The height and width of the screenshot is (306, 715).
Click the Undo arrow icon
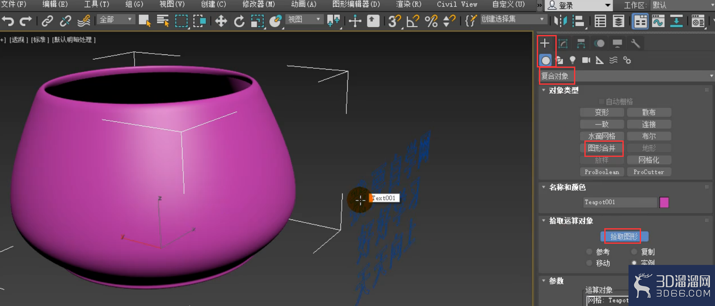click(8, 20)
